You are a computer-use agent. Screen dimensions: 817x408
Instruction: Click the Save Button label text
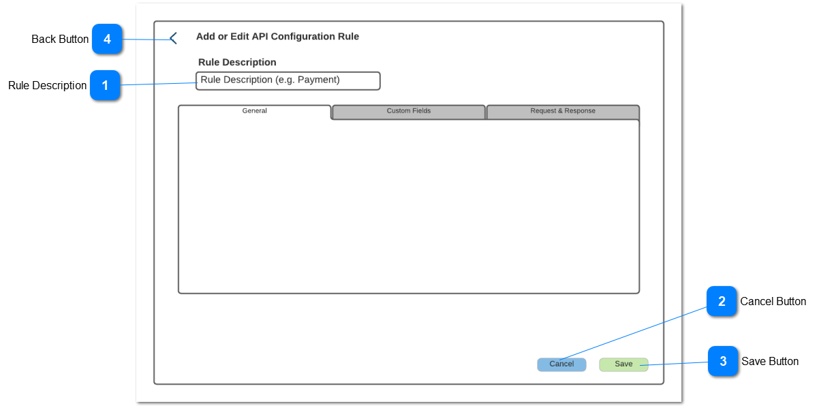[770, 362]
